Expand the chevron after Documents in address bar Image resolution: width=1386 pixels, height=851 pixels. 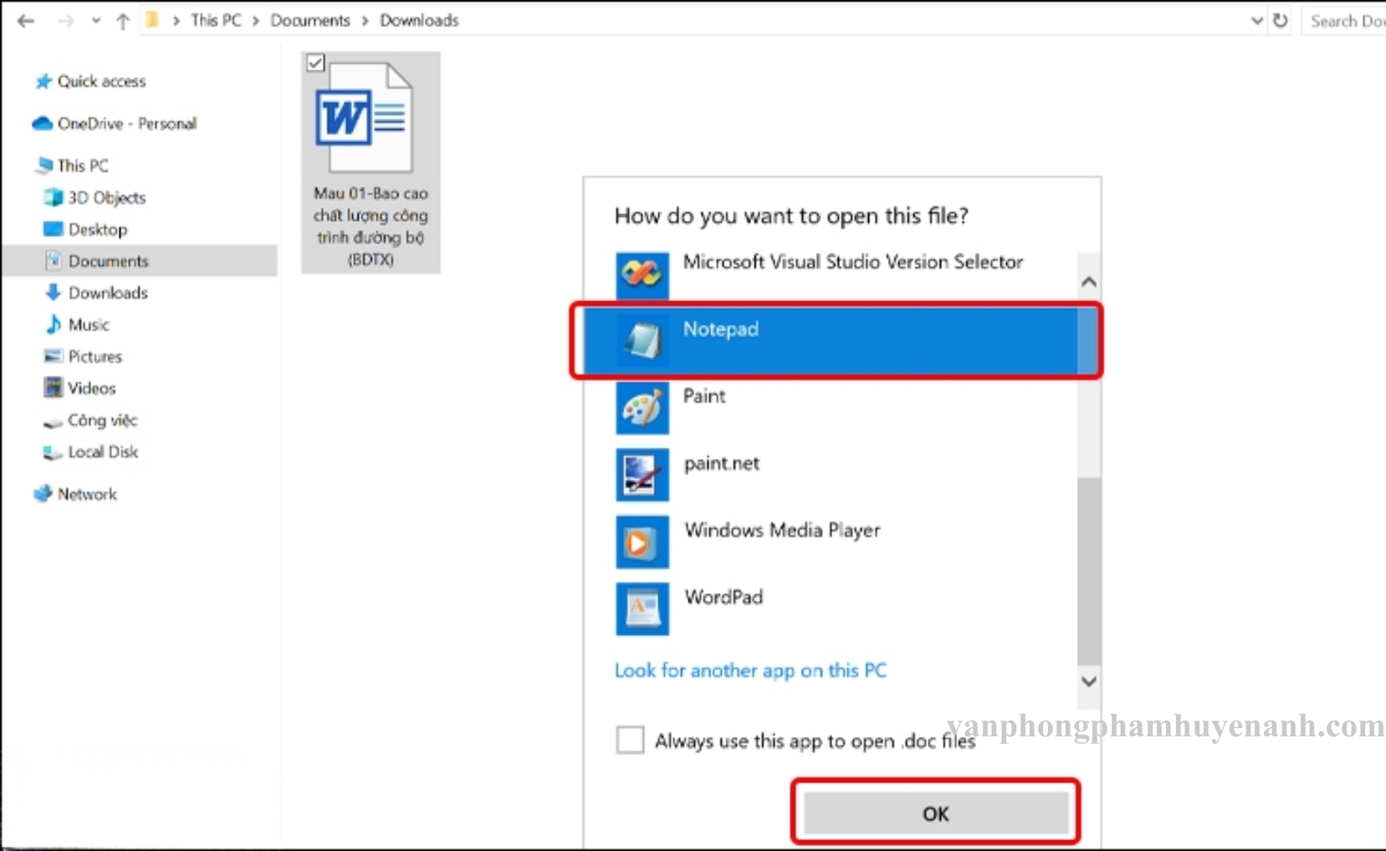(365, 21)
